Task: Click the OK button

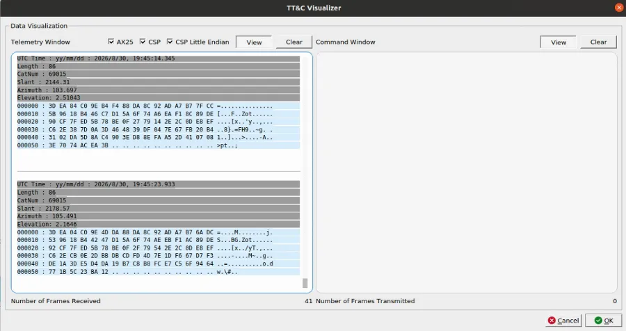Action: click(604, 320)
